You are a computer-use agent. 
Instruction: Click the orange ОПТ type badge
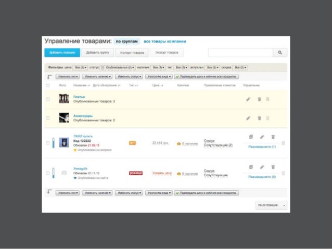click(x=132, y=143)
